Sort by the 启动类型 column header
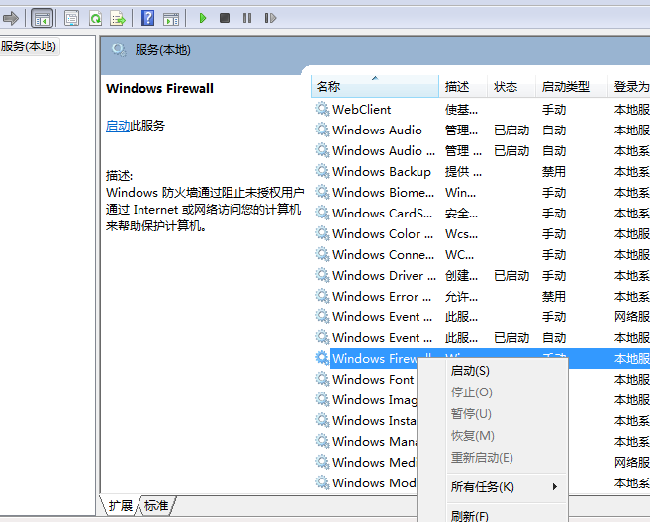Image resolution: width=650 pixels, height=522 pixels. pos(572,87)
